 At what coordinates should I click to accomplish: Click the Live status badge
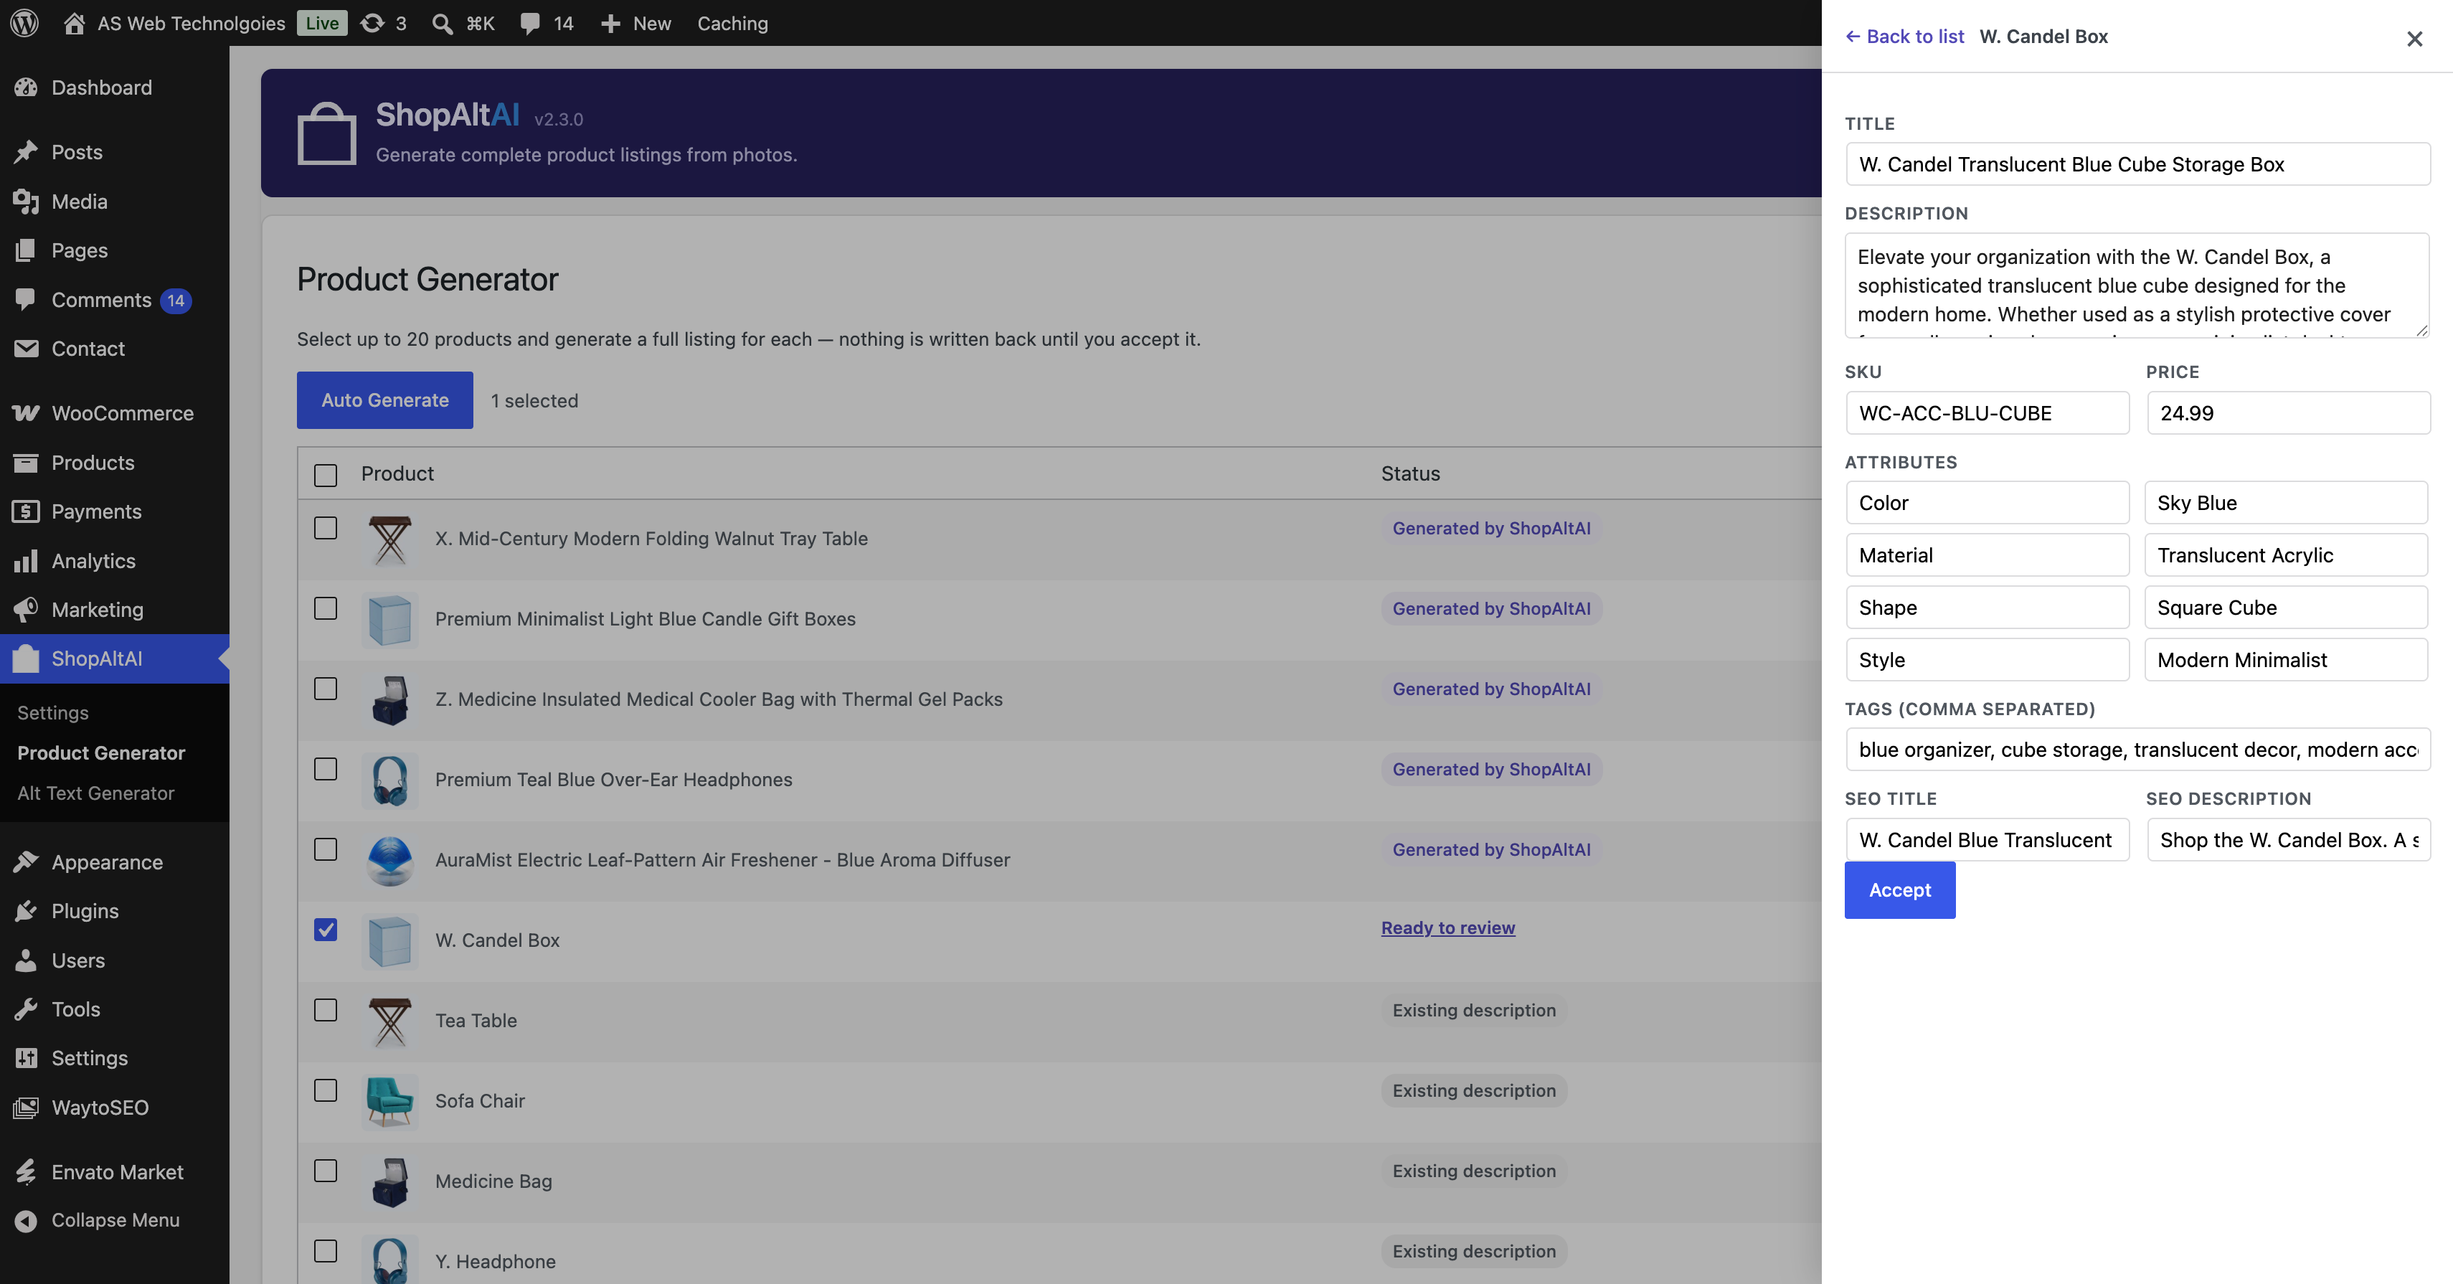point(322,23)
